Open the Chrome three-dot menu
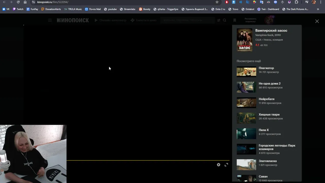325x183 pixels. (x=321, y=2)
